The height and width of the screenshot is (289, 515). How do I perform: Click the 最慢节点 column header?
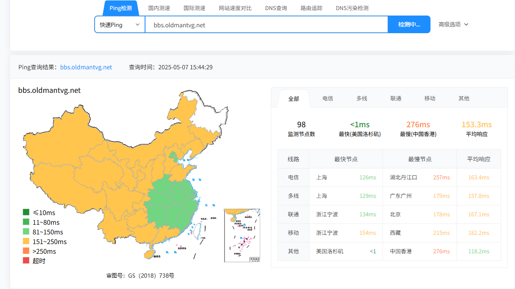(x=420, y=159)
